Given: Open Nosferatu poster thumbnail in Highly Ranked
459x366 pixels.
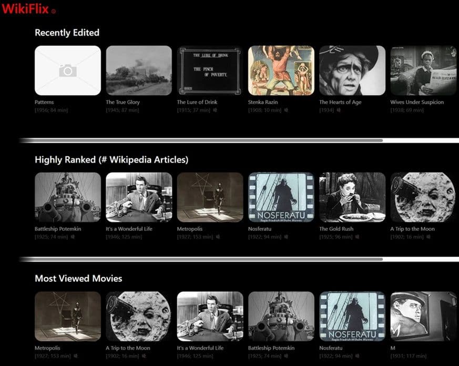Looking at the screenshot, I should (x=281, y=197).
